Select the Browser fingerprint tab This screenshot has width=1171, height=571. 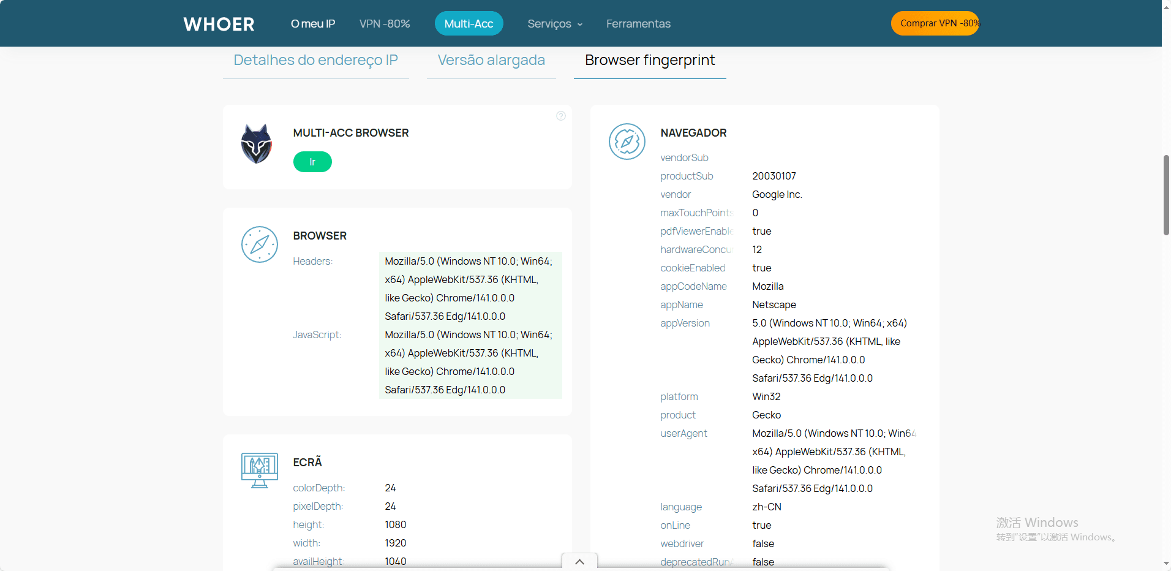pyautogui.click(x=649, y=60)
